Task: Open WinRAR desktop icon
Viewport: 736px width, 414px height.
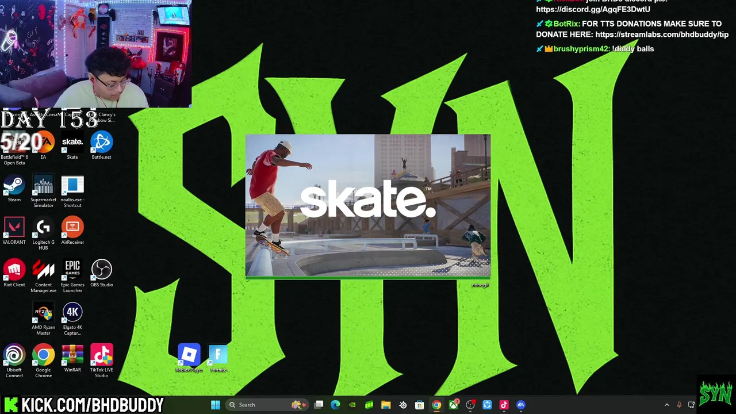Action: point(72,359)
